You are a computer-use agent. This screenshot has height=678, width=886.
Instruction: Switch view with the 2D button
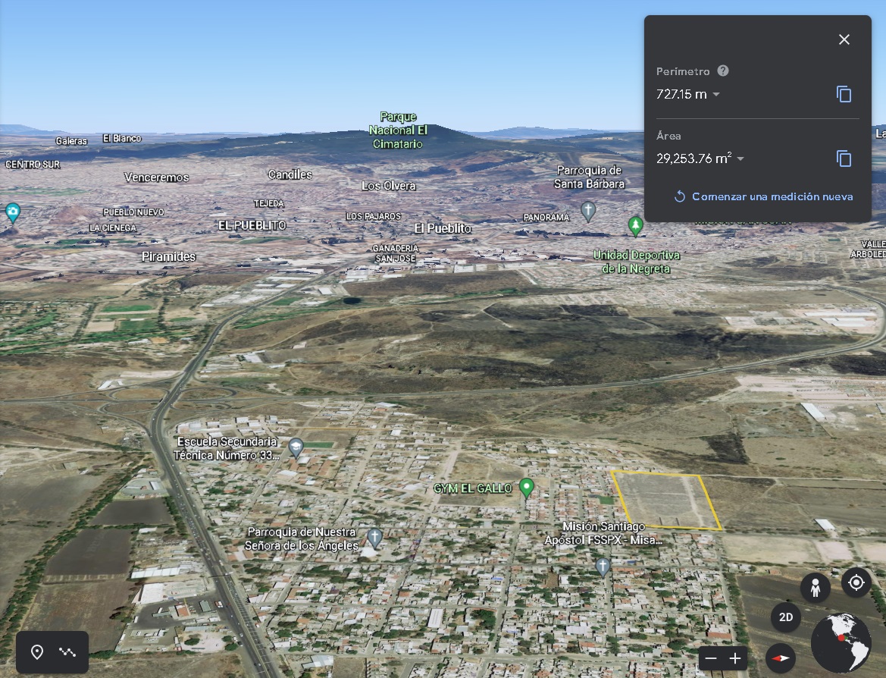point(785,617)
